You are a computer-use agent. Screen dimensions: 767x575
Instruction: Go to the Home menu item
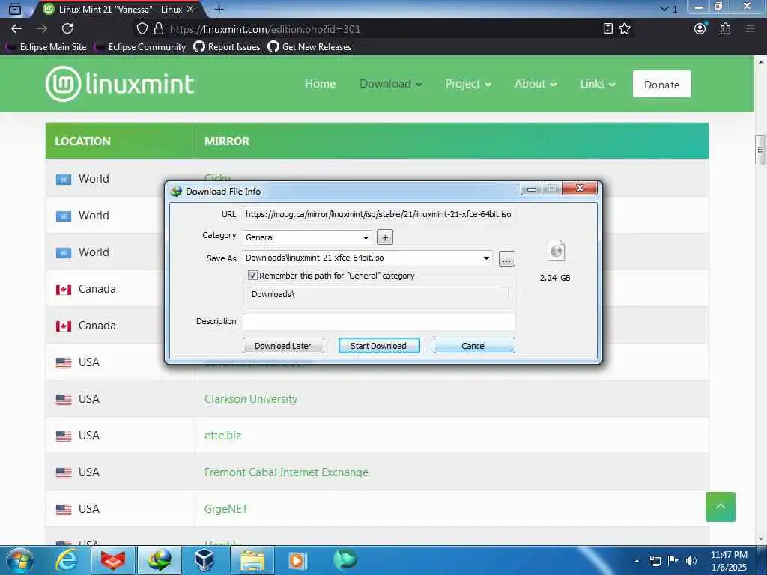[x=321, y=84]
